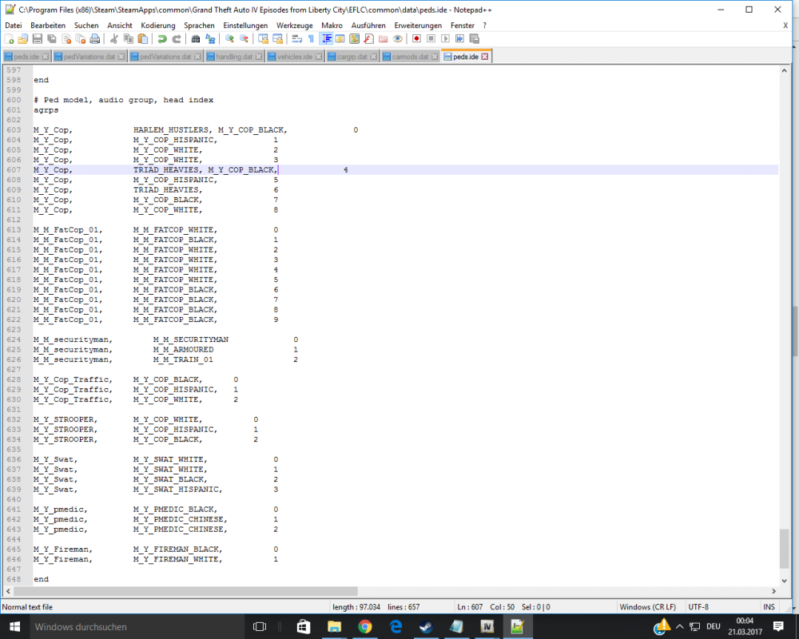Open a file via the Open toolbar icon
This screenshot has width=799, height=639.
coord(22,40)
